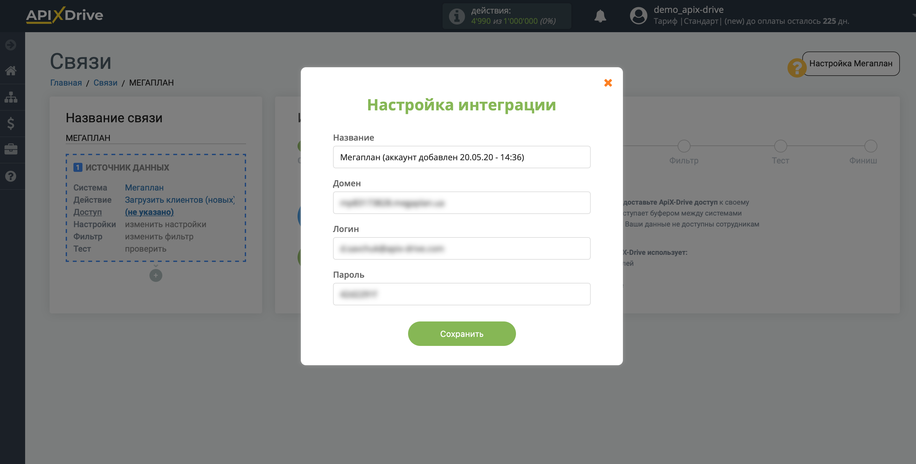
Task: Add a new block with plus icon
Action: [156, 275]
